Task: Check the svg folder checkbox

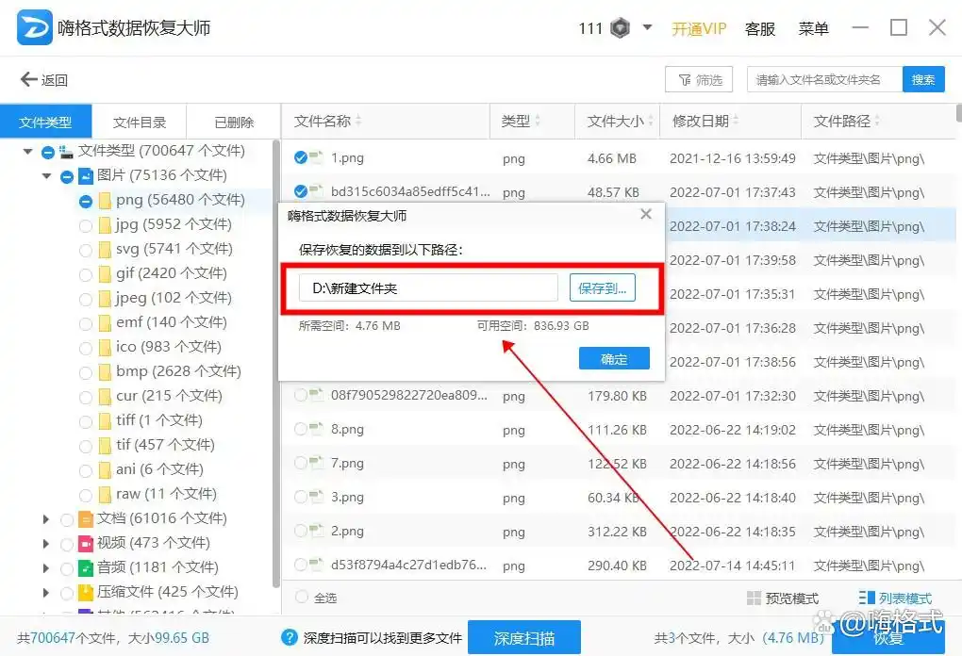Action: coord(86,250)
